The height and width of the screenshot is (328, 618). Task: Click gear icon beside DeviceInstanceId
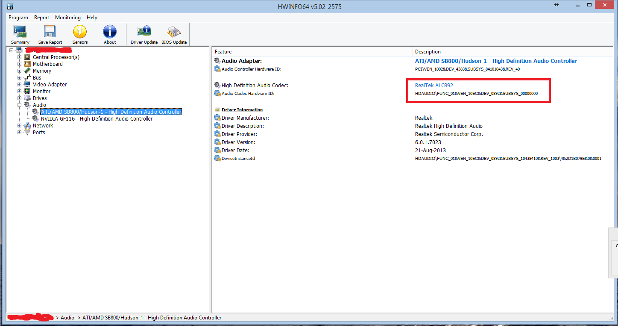pyautogui.click(x=217, y=158)
